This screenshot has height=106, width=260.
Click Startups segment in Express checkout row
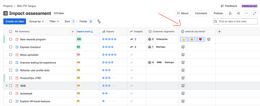click(160, 47)
